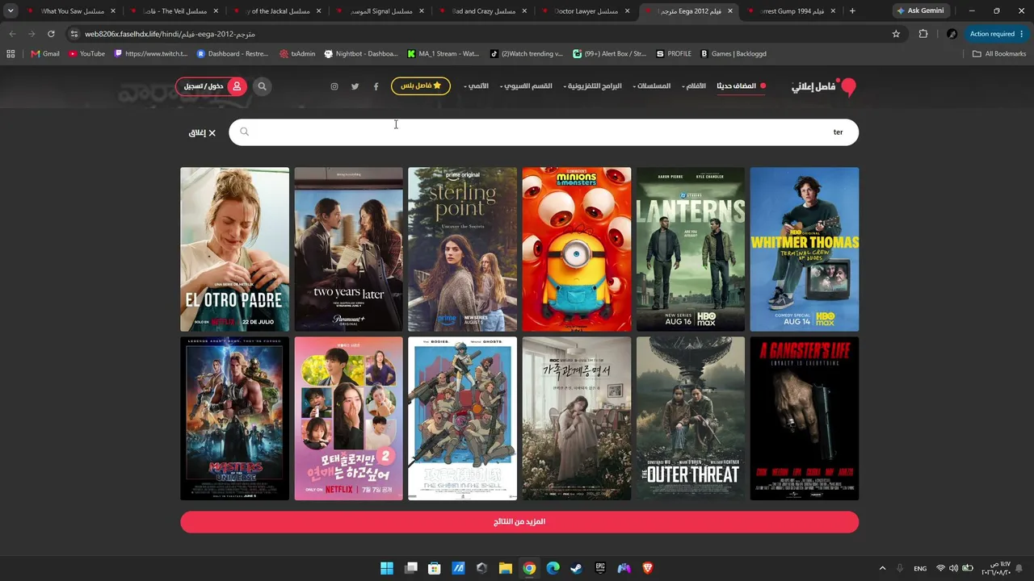Open the Twitter social icon in header
This screenshot has width=1034, height=581.
tap(355, 86)
